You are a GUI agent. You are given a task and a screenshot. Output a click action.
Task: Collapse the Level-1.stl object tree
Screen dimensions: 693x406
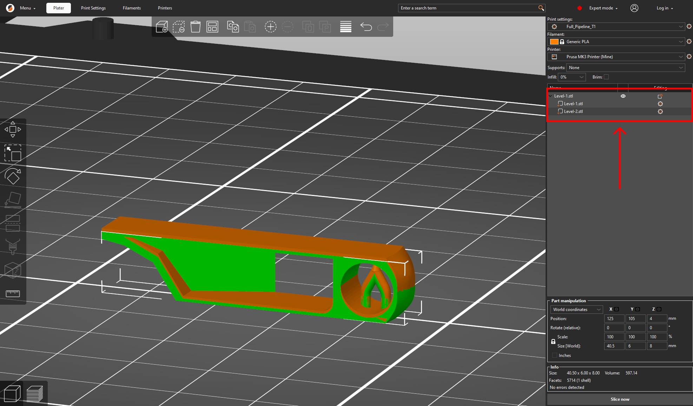(550, 96)
